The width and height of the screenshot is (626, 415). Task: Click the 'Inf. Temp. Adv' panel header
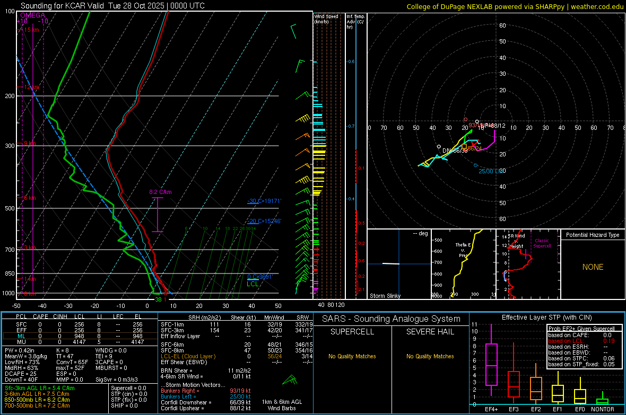click(355, 22)
